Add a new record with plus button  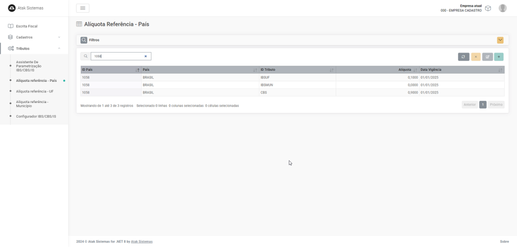tap(499, 57)
